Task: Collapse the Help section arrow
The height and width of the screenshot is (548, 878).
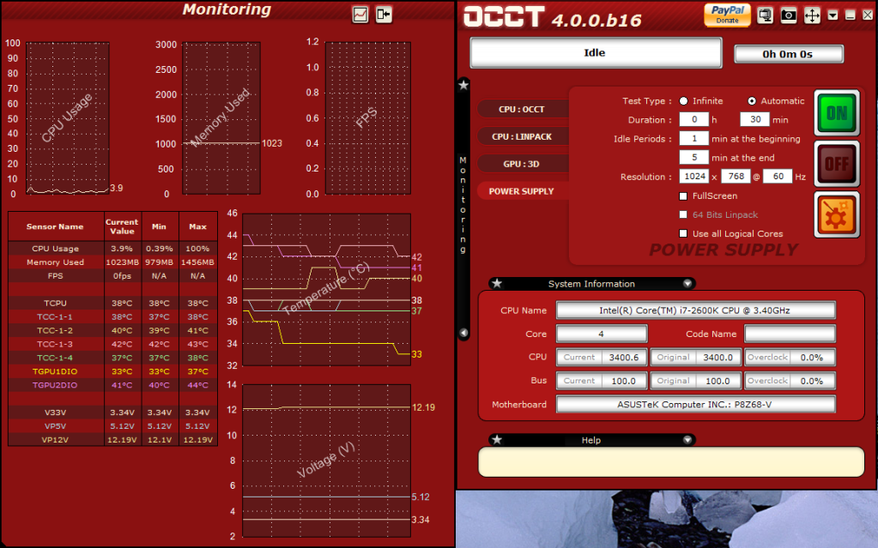Action: [687, 440]
